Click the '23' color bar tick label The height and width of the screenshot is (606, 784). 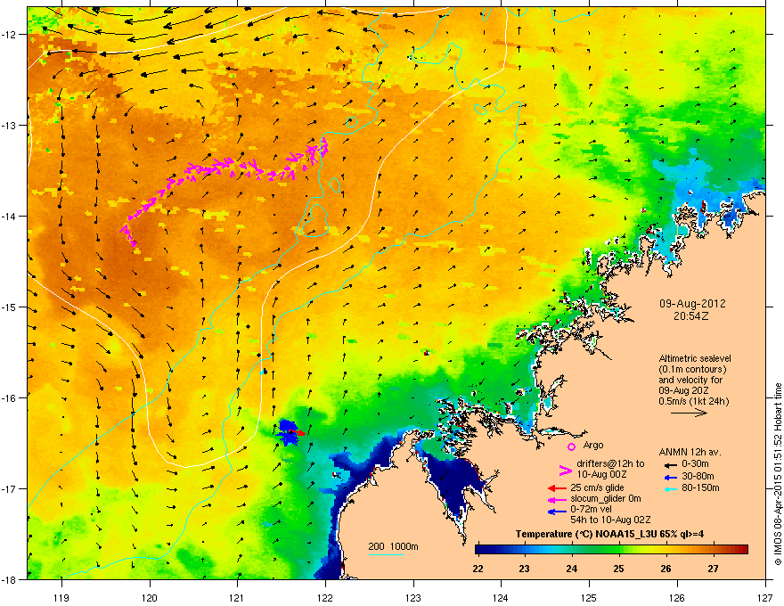pyautogui.click(x=524, y=569)
